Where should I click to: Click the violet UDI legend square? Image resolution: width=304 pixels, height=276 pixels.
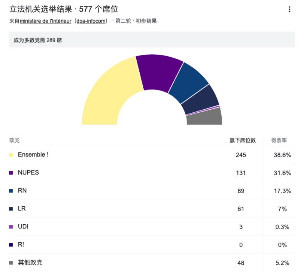tap(11, 227)
